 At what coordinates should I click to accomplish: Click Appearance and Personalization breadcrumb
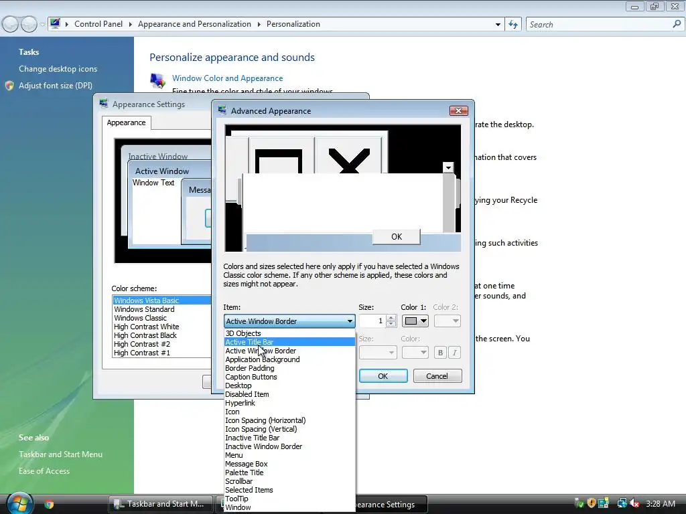click(x=194, y=24)
